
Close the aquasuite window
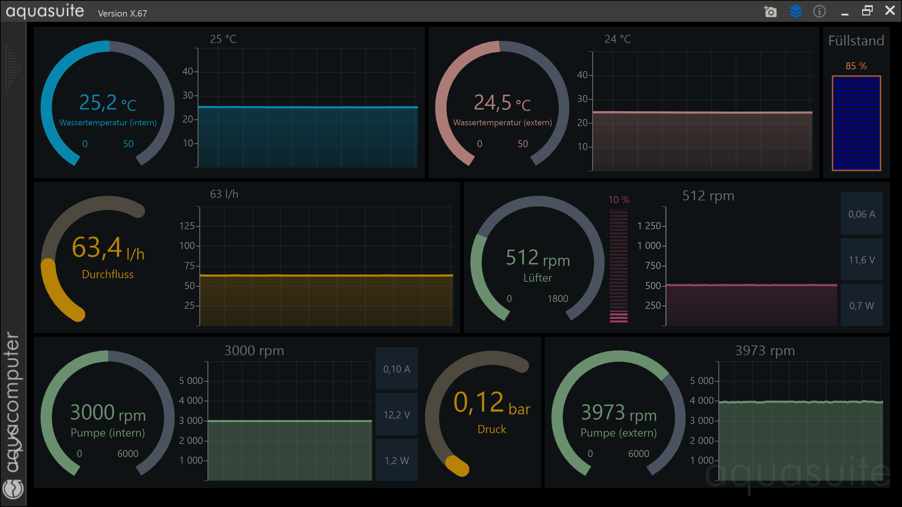click(x=890, y=11)
